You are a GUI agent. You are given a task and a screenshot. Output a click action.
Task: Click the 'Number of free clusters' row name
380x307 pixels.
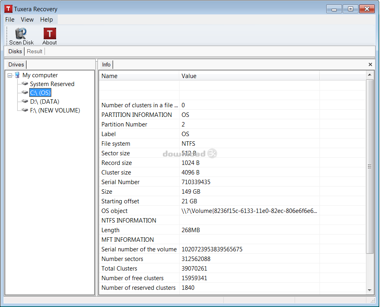[x=132, y=278]
